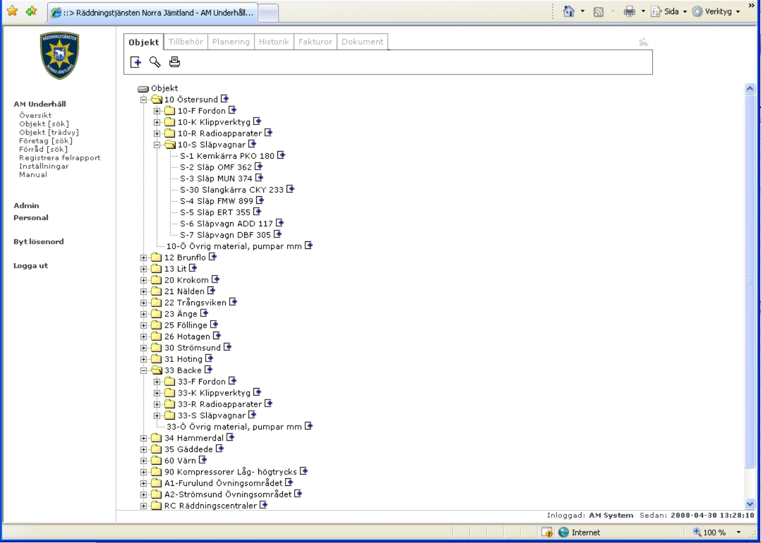Image resolution: width=761 pixels, height=543 pixels.
Task: Select S-30 Slangkärra CKY 233 item
Action: coord(232,190)
